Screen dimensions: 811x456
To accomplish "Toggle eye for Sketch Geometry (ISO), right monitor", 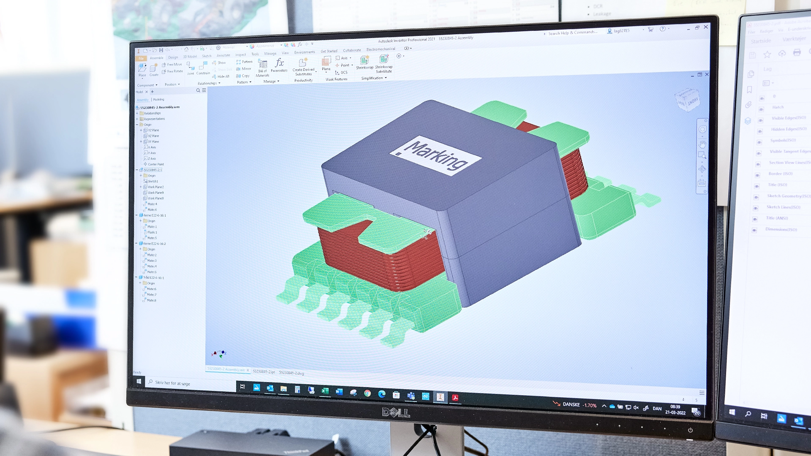I will (756, 197).
